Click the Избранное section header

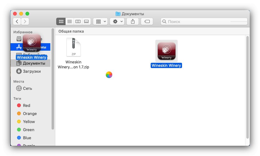tap(23, 32)
